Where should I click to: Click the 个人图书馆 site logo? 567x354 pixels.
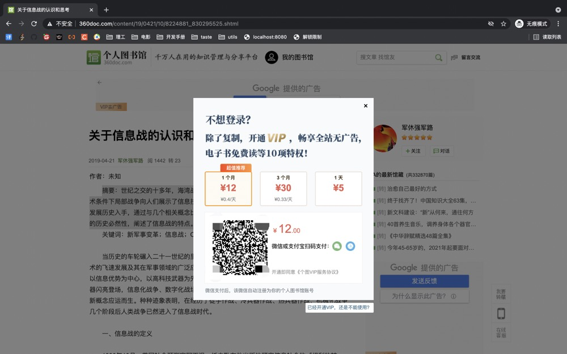(x=116, y=57)
